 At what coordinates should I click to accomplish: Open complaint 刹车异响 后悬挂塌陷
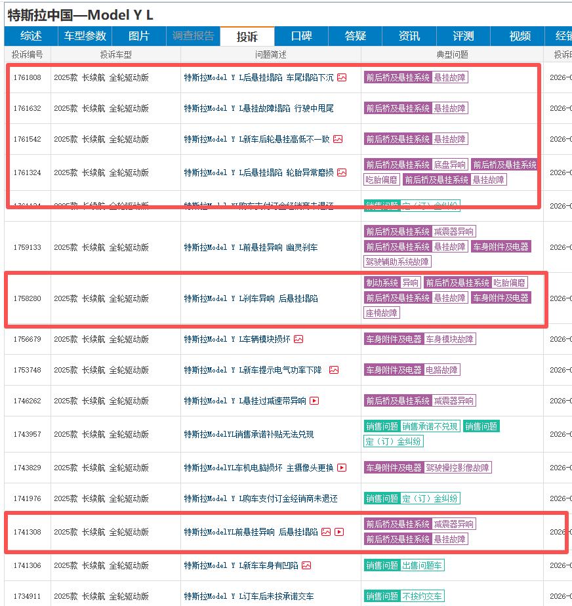coord(251,298)
